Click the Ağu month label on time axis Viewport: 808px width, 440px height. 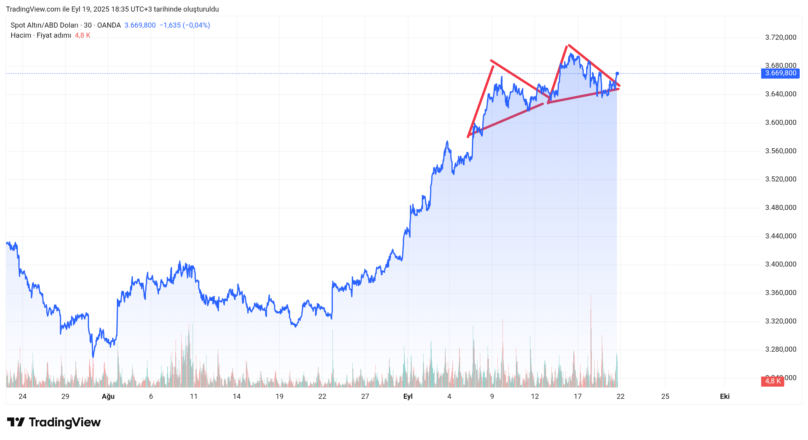pyautogui.click(x=108, y=396)
